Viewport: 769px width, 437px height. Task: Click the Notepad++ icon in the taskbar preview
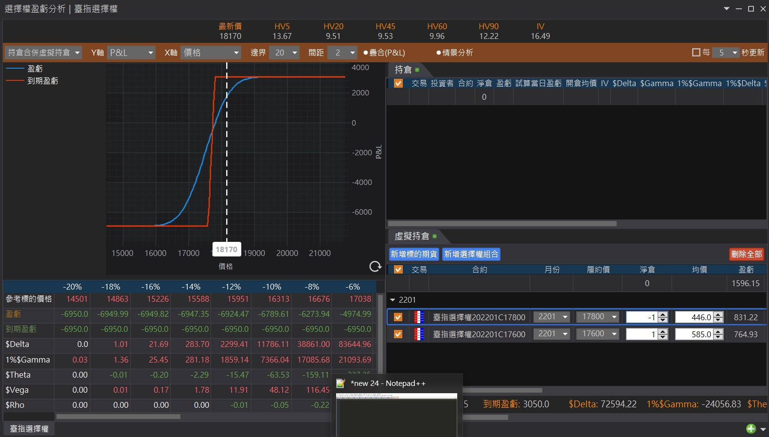340,383
